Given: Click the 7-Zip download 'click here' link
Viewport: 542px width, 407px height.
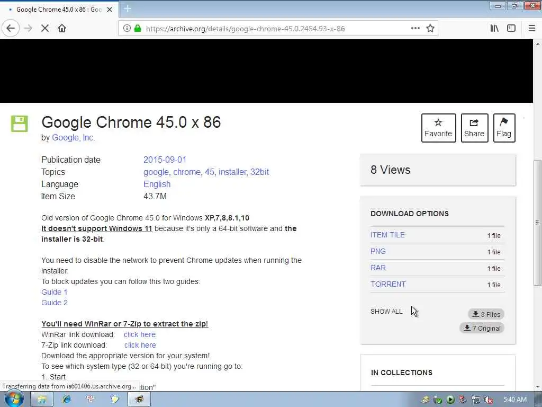Looking at the screenshot, I should pos(140,345).
